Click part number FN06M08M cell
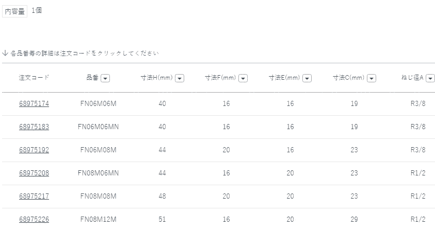The image size is (435, 231). click(98, 150)
